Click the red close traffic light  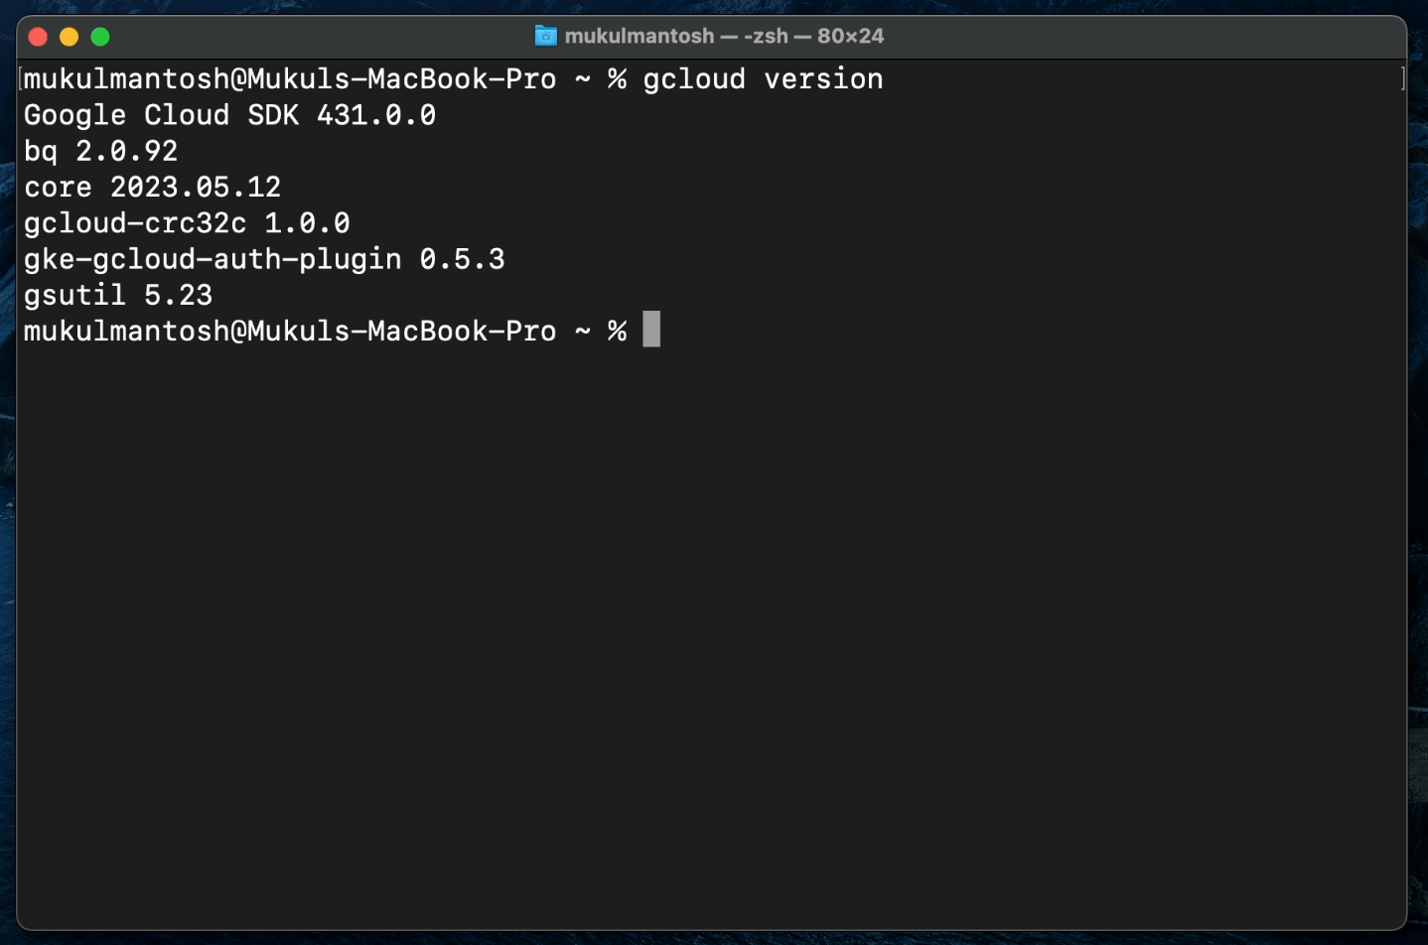coord(38,36)
